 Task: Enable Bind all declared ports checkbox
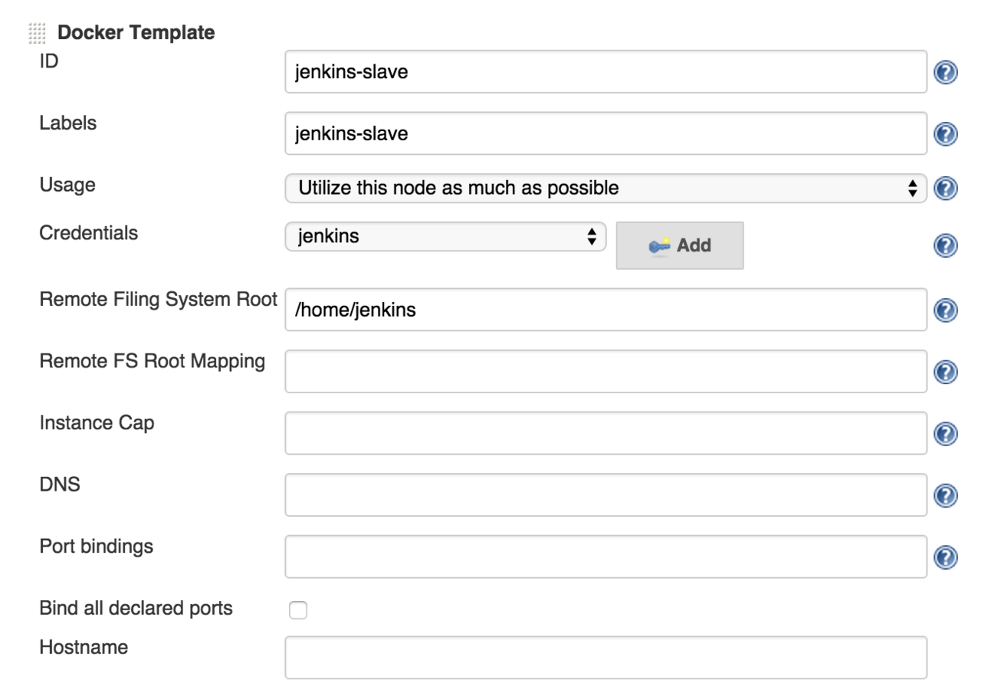click(x=297, y=610)
